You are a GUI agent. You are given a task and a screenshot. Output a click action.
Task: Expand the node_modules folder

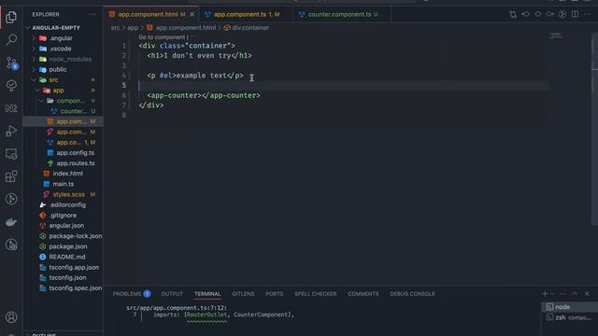coord(63,59)
